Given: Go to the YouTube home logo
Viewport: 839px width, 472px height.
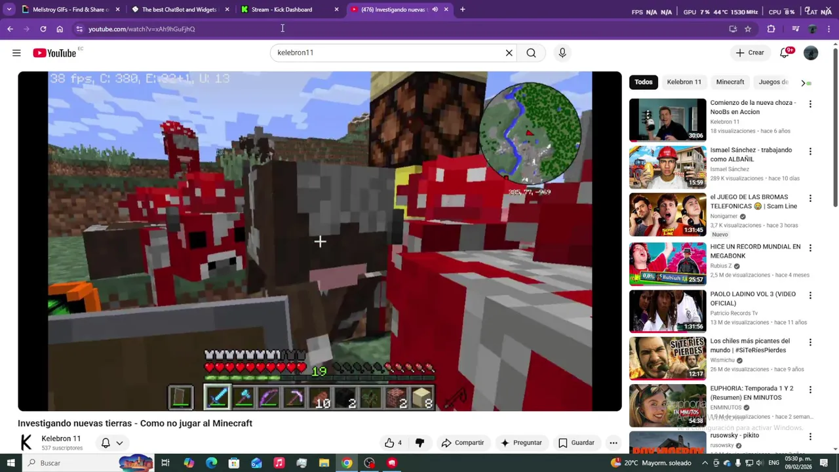Looking at the screenshot, I should coord(54,53).
